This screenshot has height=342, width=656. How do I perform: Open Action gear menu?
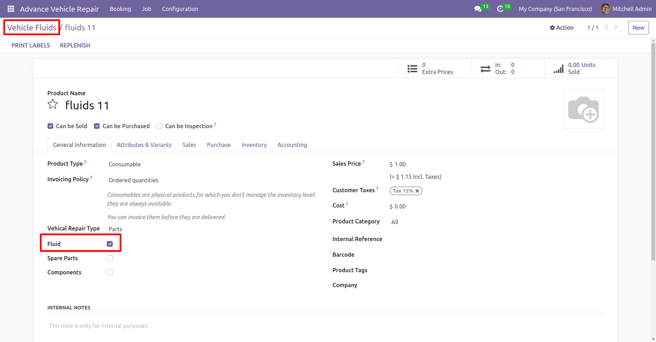pyautogui.click(x=561, y=28)
